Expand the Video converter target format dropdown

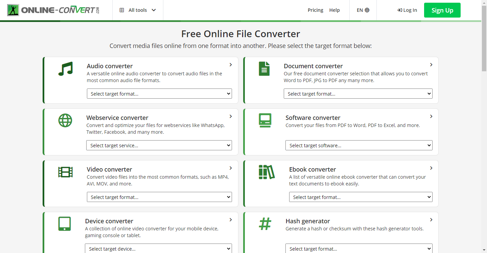(159, 197)
